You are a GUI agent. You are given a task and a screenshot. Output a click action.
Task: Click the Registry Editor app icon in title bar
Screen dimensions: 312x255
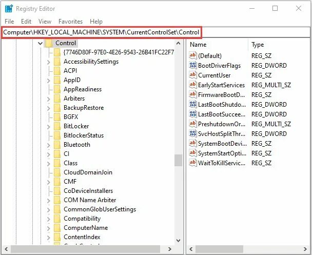pos(9,9)
